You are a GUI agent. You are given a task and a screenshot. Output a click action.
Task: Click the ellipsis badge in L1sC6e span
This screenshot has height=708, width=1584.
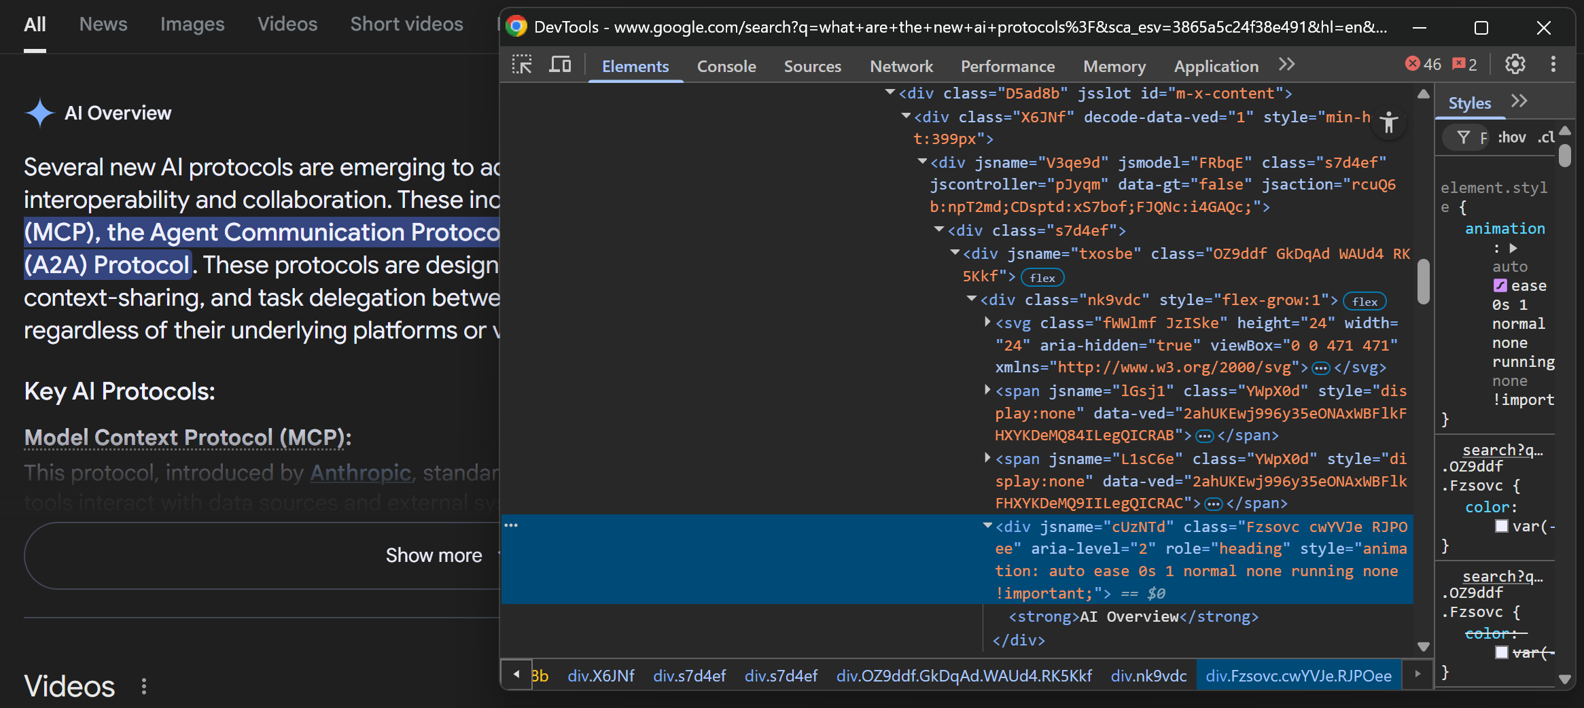pyautogui.click(x=1213, y=504)
